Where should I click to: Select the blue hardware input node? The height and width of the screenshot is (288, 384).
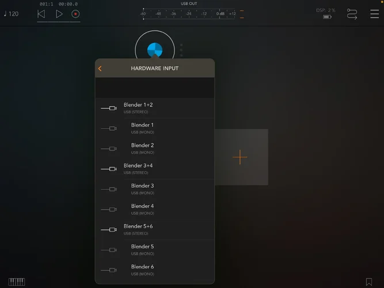pyautogui.click(x=155, y=50)
